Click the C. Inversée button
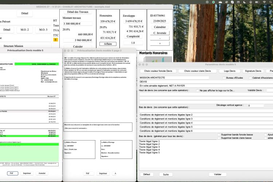The height and width of the screenshot is (182, 273). click(160, 33)
